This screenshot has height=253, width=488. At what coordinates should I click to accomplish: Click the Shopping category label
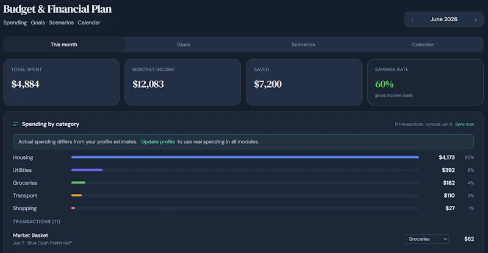point(24,208)
